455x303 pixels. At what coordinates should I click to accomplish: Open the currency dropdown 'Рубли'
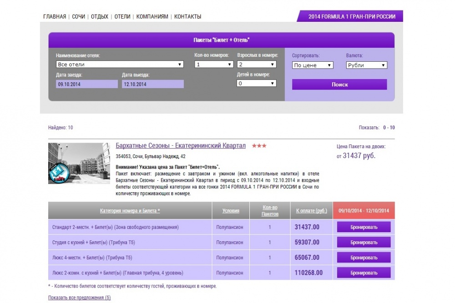(x=366, y=65)
